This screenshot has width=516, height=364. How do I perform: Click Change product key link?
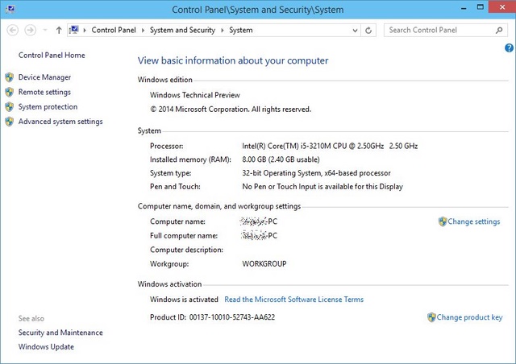tap(469, 317)
